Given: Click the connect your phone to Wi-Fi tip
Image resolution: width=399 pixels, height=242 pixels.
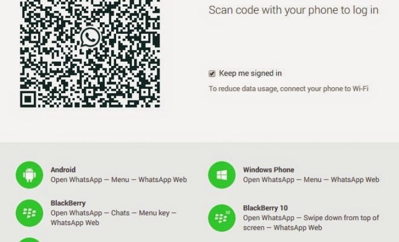Looking at the screenshot, I should [x=288, y=89].
